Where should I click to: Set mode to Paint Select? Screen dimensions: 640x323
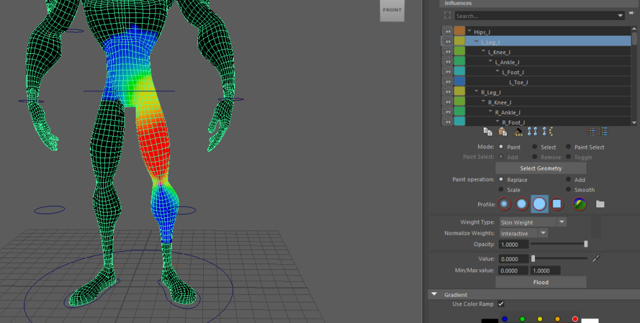point(568,147)
